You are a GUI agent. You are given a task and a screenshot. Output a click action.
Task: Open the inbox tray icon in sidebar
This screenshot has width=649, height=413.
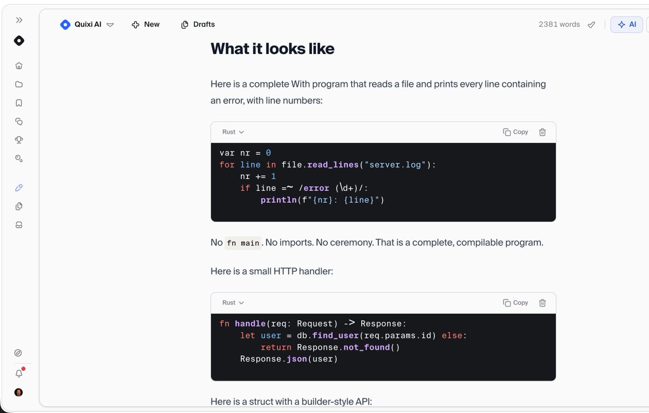click(19, 225)
